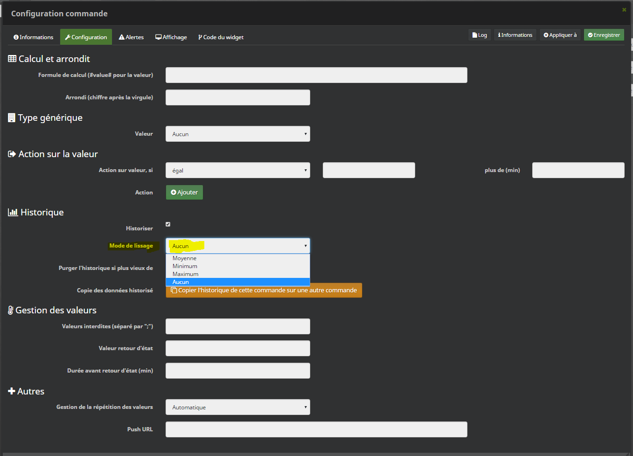Open the Action sur valeur égal dropdown
Image resolution: width=633 pixels, height=456 pixels.
238,170
